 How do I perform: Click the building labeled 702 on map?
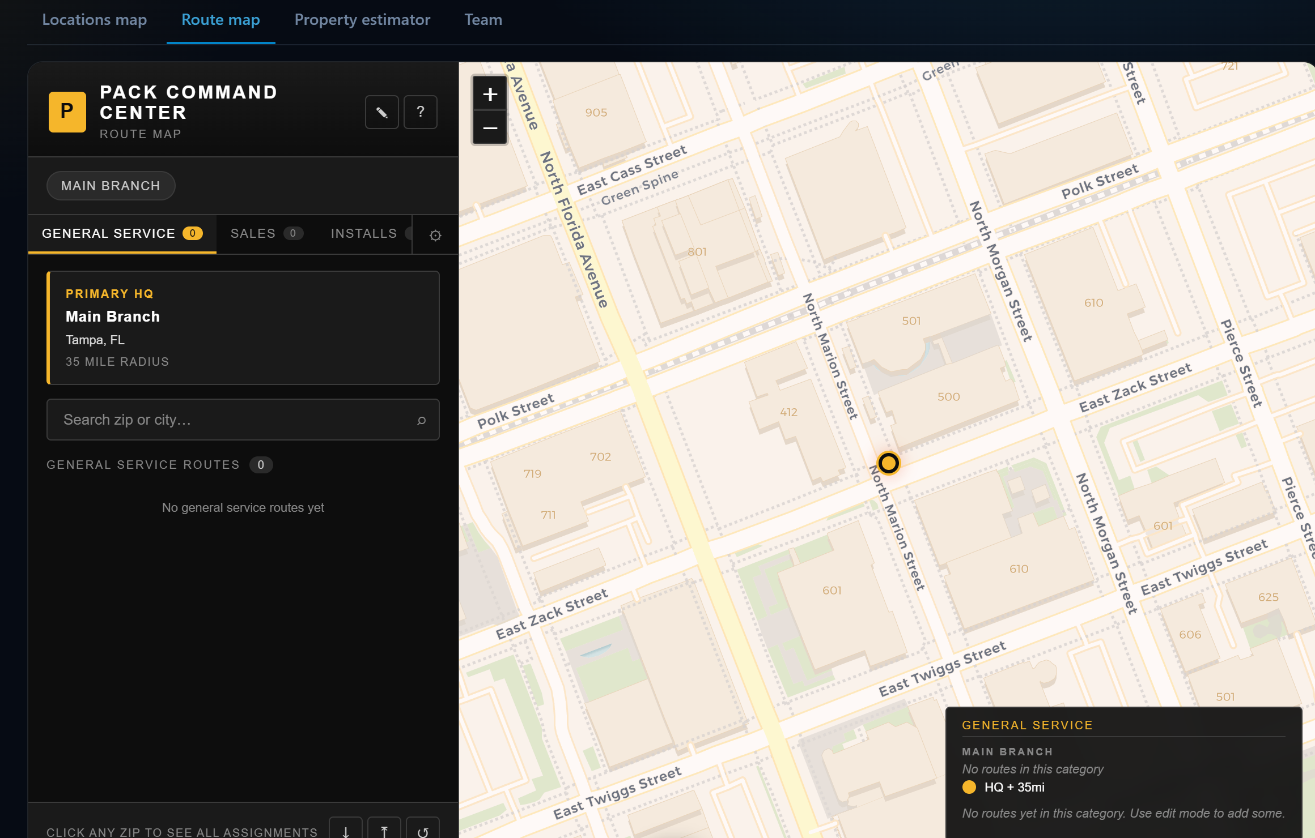click(600, 457)
